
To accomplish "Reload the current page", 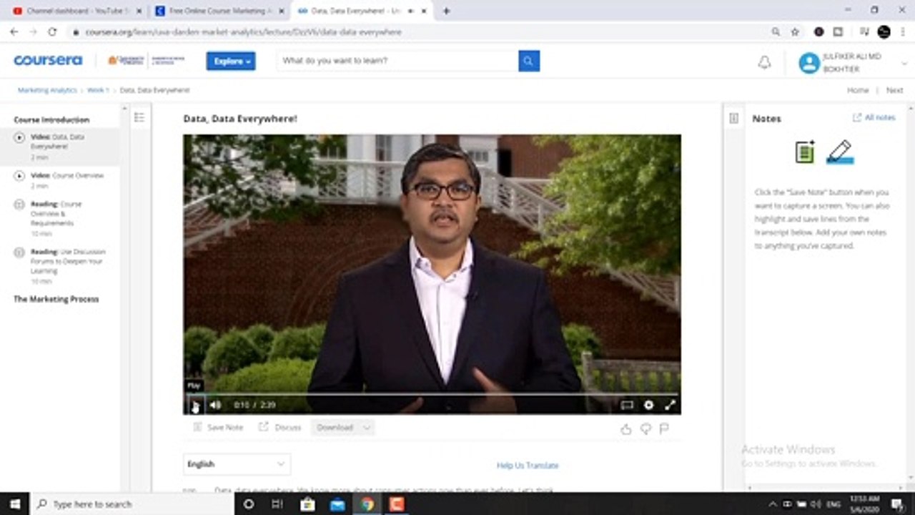I will click(52, 32).
